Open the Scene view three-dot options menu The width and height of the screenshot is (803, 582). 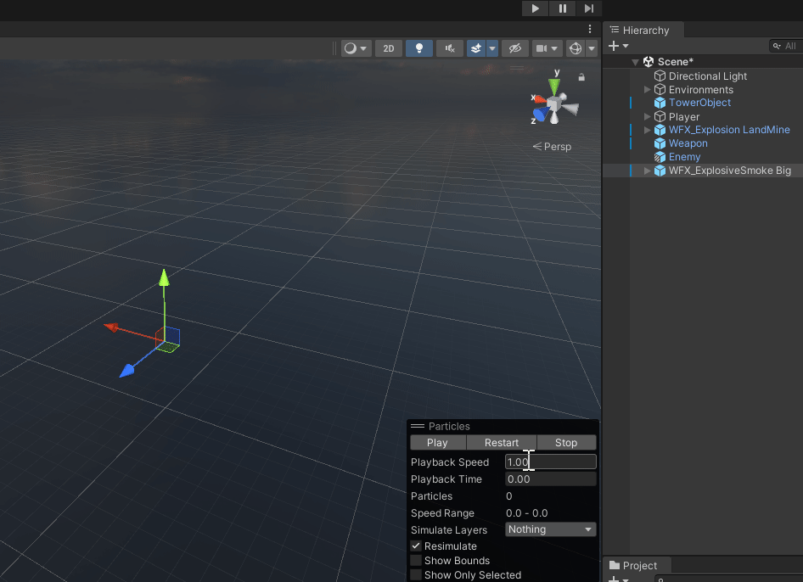590,29
